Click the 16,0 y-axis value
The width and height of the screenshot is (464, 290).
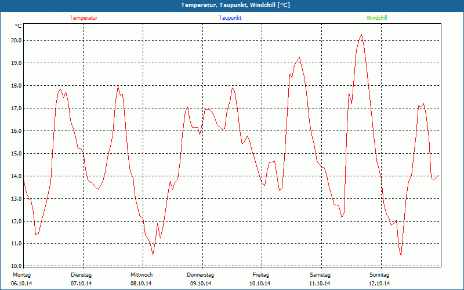[16, 131]
